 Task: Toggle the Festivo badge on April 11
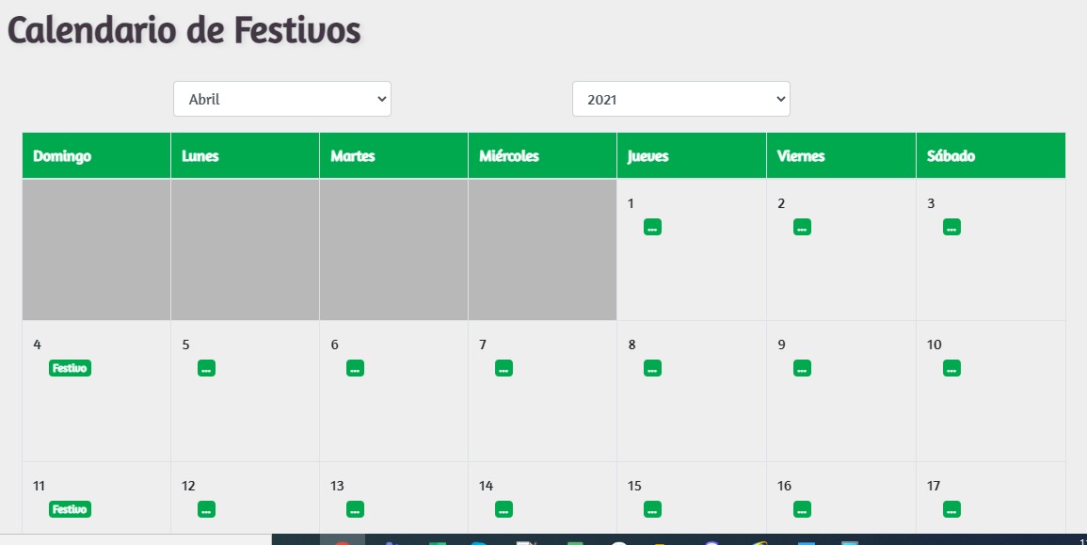tap(70, 509)
